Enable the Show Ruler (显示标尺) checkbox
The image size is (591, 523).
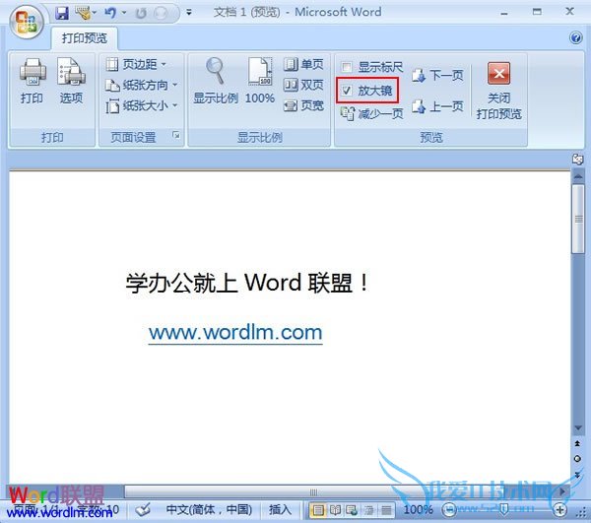pos(347,68)
